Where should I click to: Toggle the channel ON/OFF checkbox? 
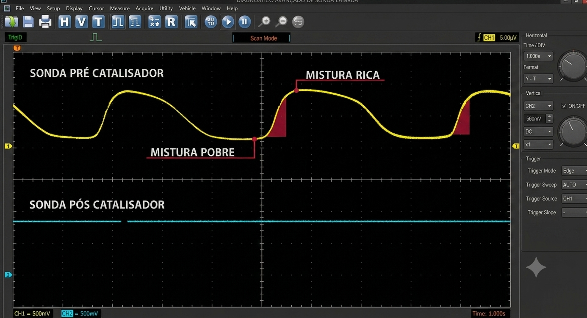pyautogui.click(x=564, y=106)
